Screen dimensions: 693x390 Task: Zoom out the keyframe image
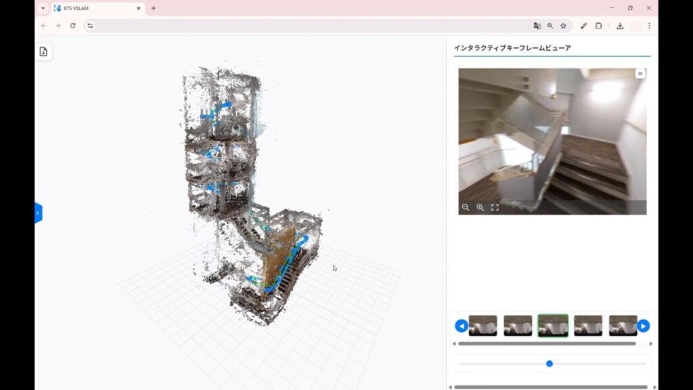click(466, 207)
